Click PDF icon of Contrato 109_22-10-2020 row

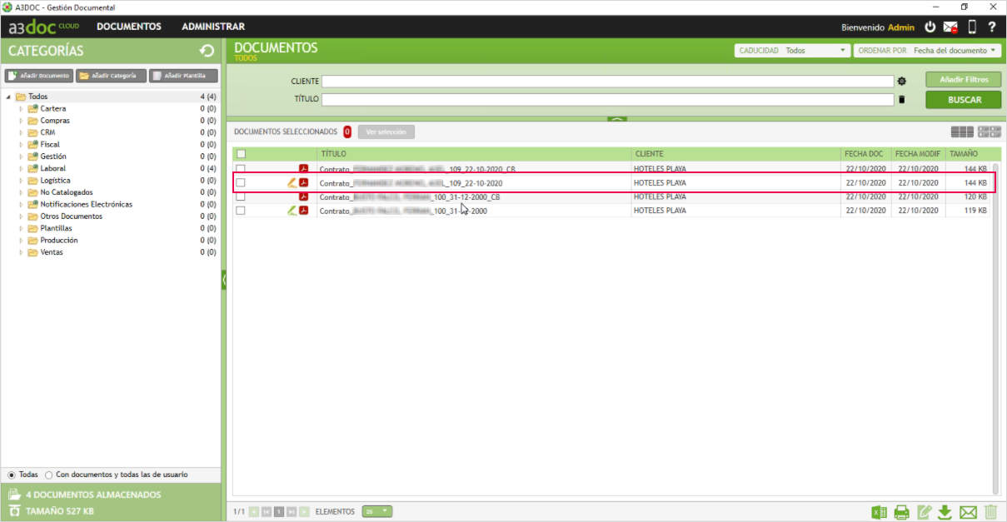tap(304, 182)
